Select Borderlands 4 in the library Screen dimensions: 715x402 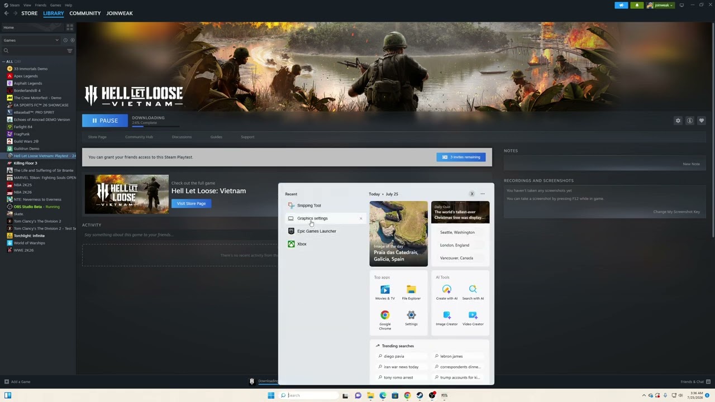click(27, 90)
